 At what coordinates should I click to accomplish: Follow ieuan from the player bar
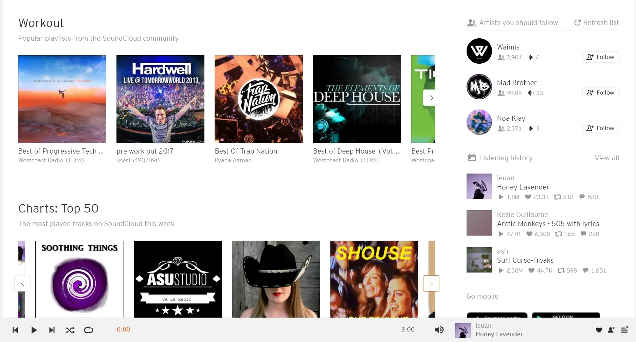coord(612,330)
